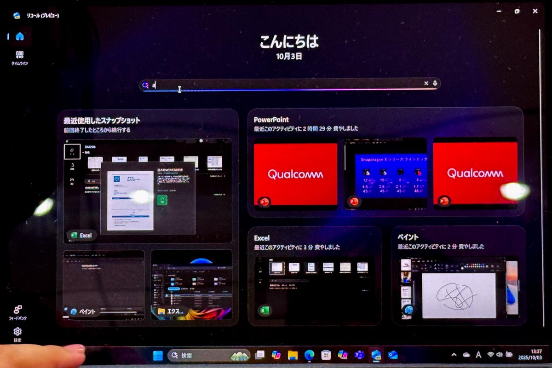Open the large Excel recent snapshot
This screenshot has width=552, height=368.
pyautogui.click(x=148, y=190)
